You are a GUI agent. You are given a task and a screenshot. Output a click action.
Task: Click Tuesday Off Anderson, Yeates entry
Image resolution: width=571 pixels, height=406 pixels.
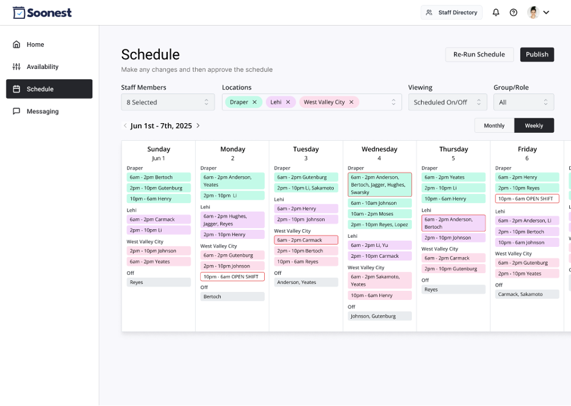pyautogui.click(x=306, y=282)
